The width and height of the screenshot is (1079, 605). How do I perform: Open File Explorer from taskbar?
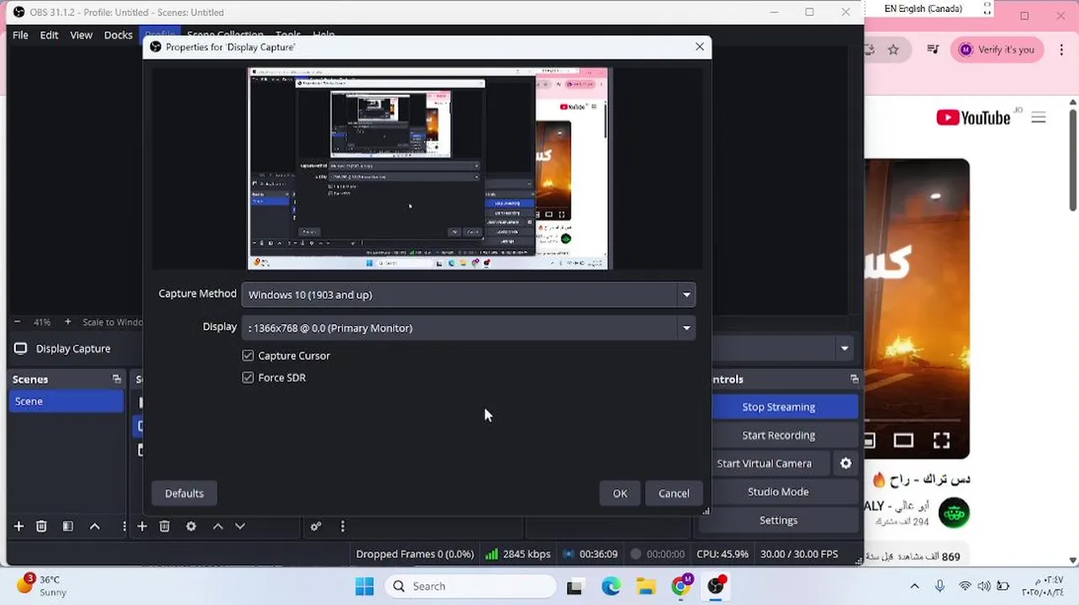[645, 587]
